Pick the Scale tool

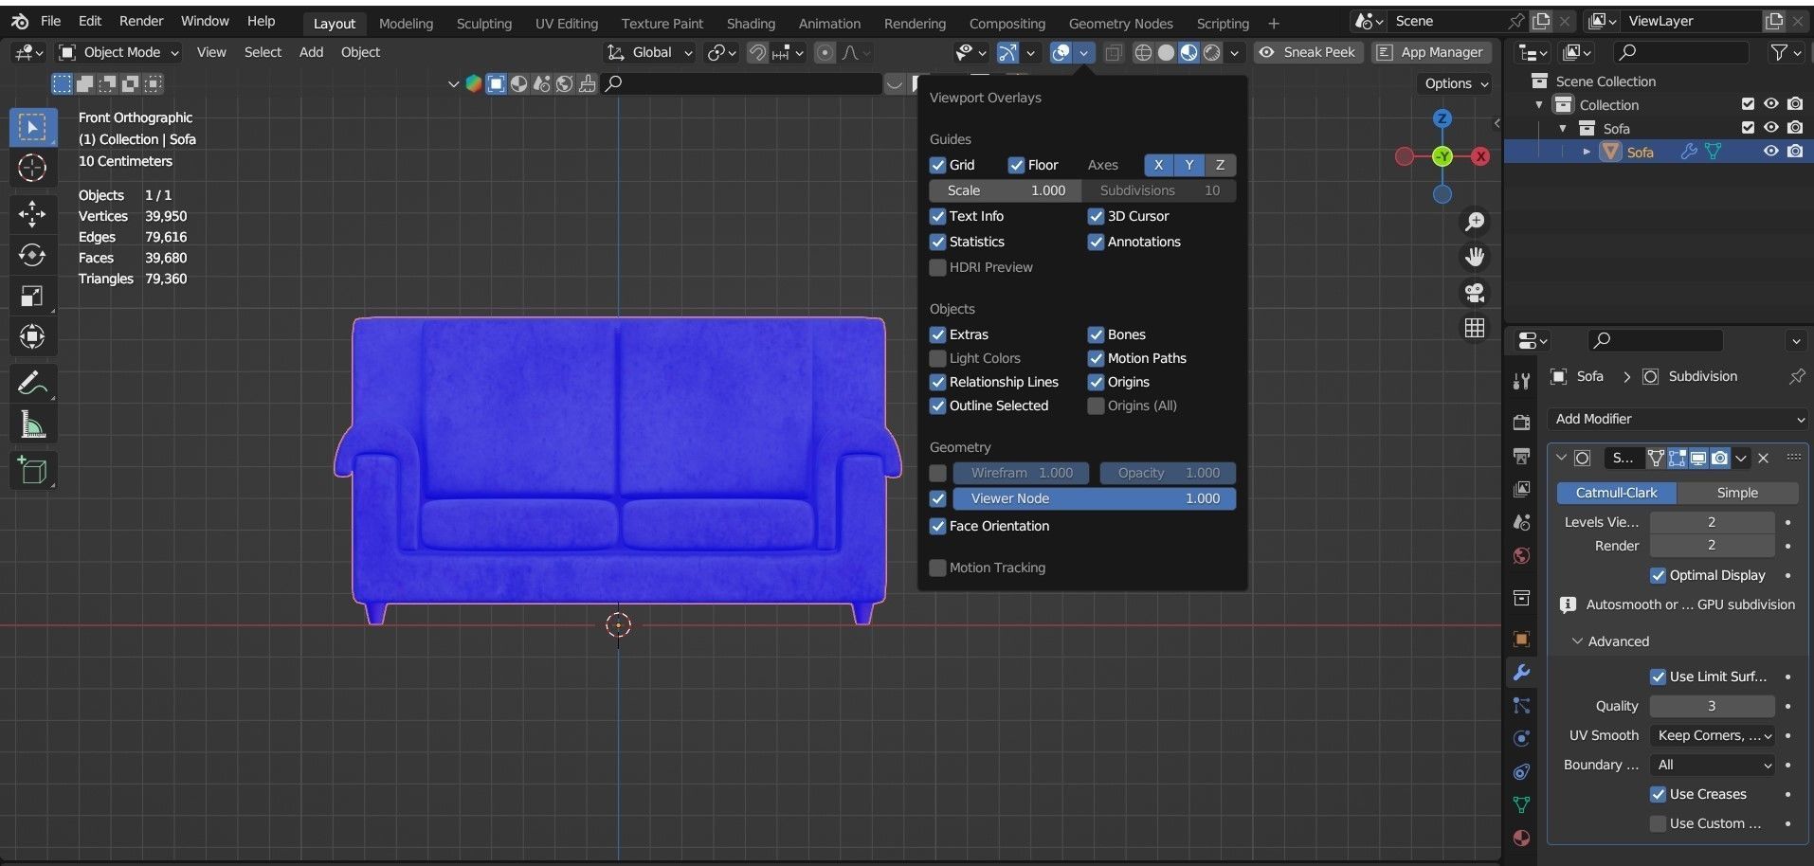[32, 296]
